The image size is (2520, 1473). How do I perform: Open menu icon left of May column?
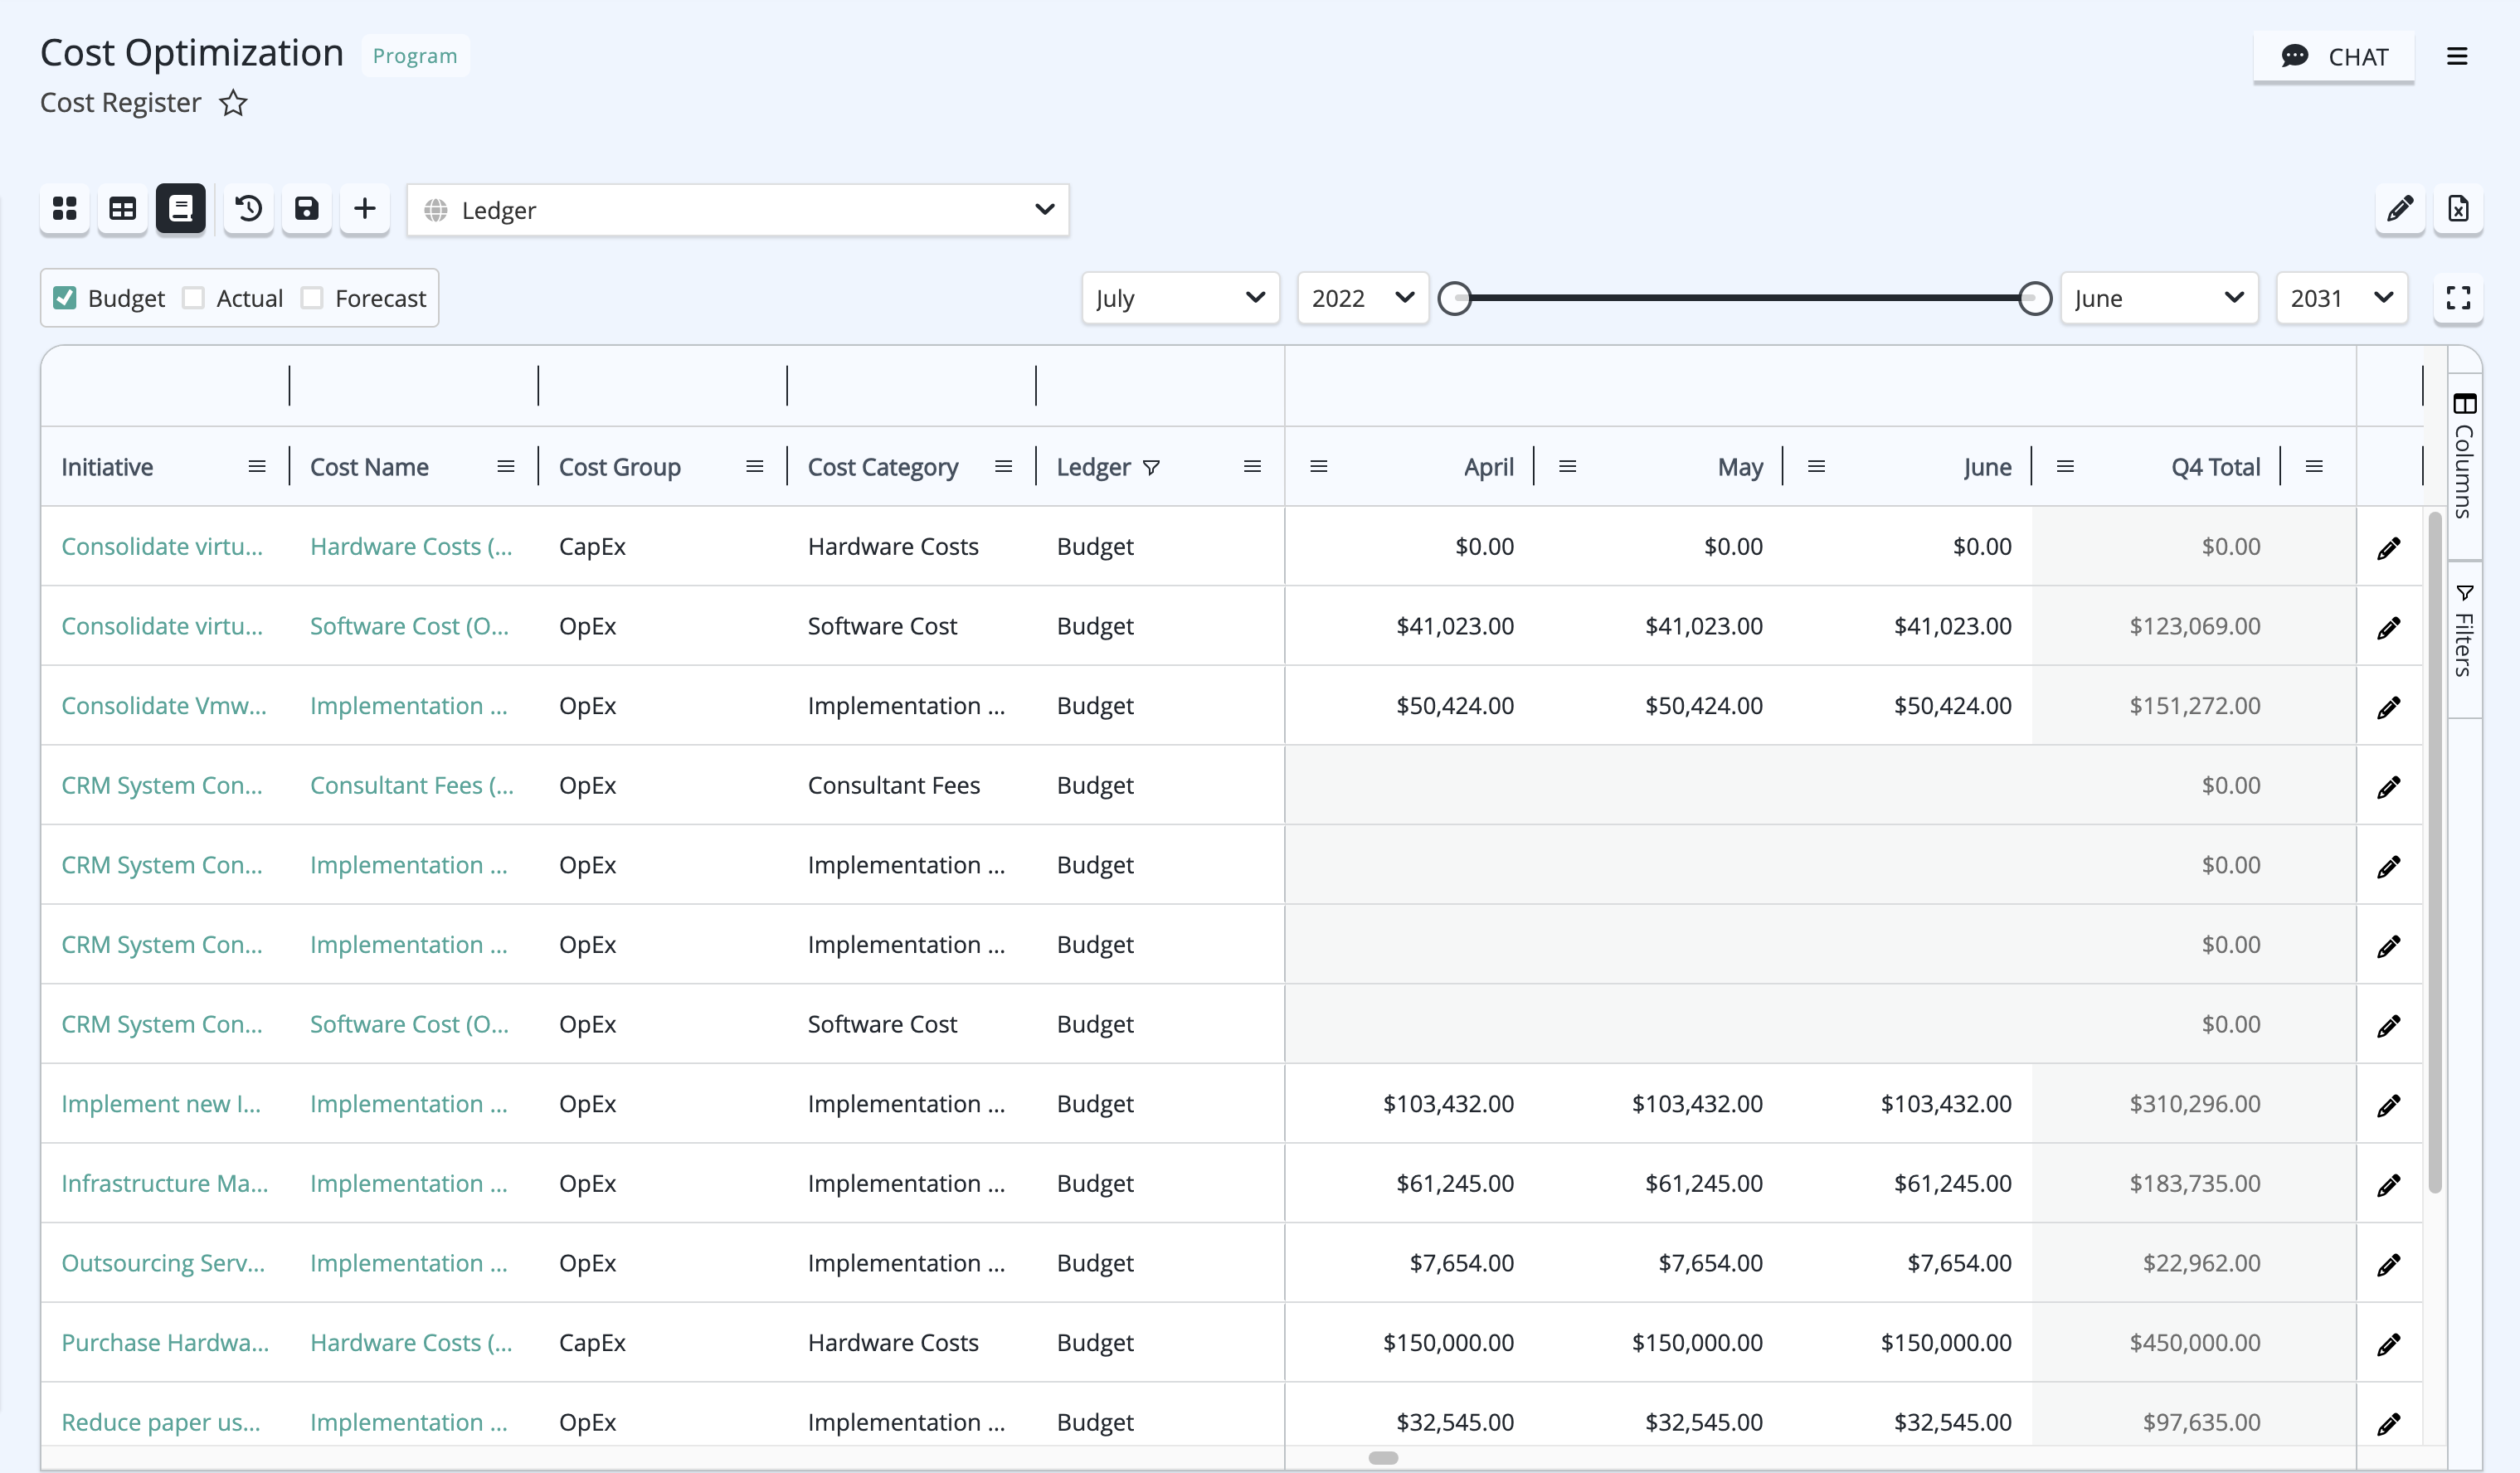coord(1568,467)
